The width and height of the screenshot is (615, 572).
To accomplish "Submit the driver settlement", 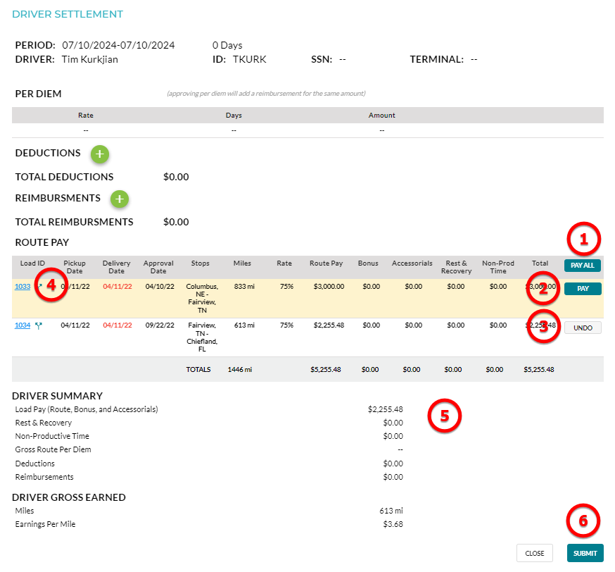I will (585, 553).
